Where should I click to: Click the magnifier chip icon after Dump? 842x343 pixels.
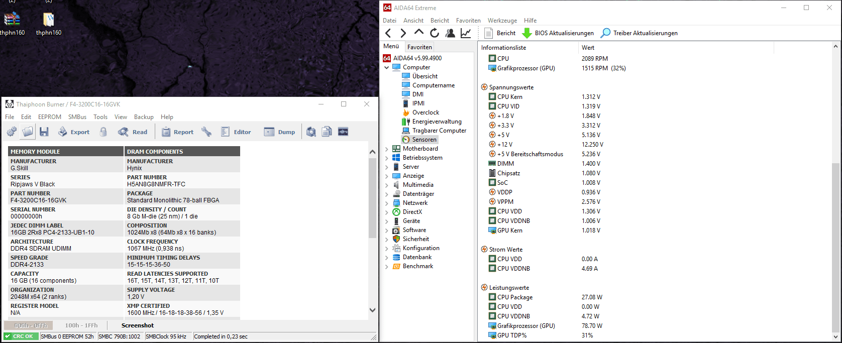click(x=311, y=132)
